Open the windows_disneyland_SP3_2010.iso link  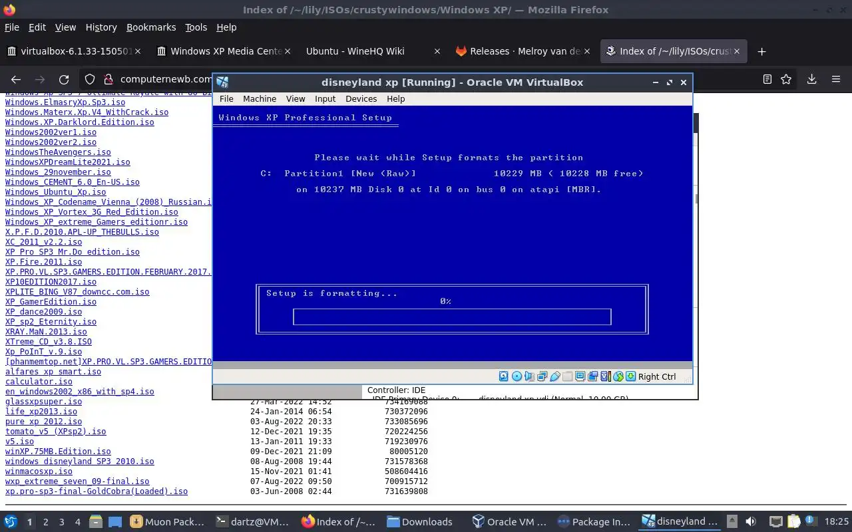point(79,462)
